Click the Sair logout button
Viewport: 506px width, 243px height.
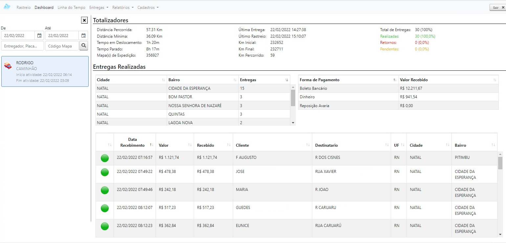497,8
